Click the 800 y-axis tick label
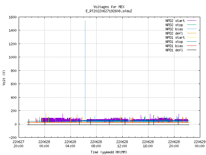The width and height of the screenshot is (206, 155). 14,71
